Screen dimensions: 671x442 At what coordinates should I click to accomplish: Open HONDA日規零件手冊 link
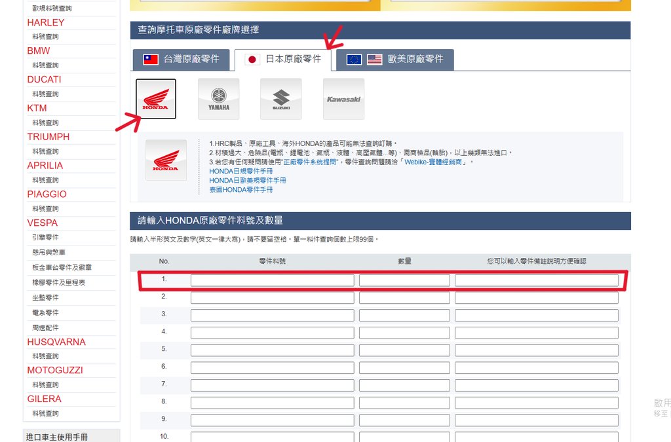click(241, 171)
